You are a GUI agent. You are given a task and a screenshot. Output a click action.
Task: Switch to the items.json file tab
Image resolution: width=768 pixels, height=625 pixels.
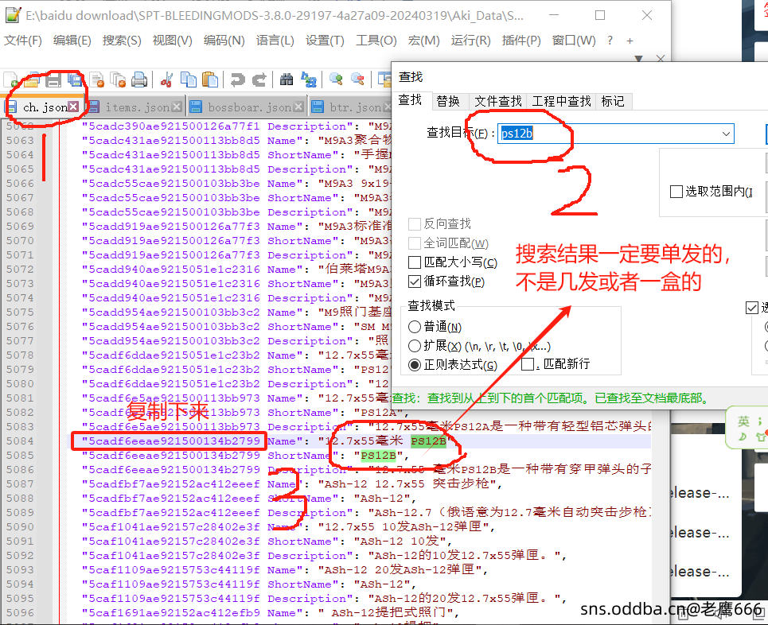[x=136, y=107]
